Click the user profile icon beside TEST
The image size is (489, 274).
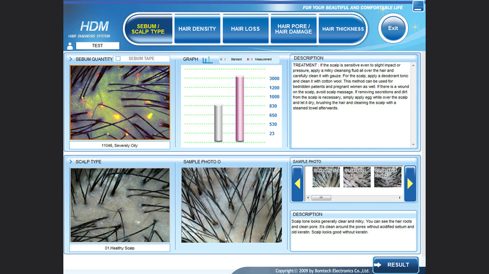point(70,46)
